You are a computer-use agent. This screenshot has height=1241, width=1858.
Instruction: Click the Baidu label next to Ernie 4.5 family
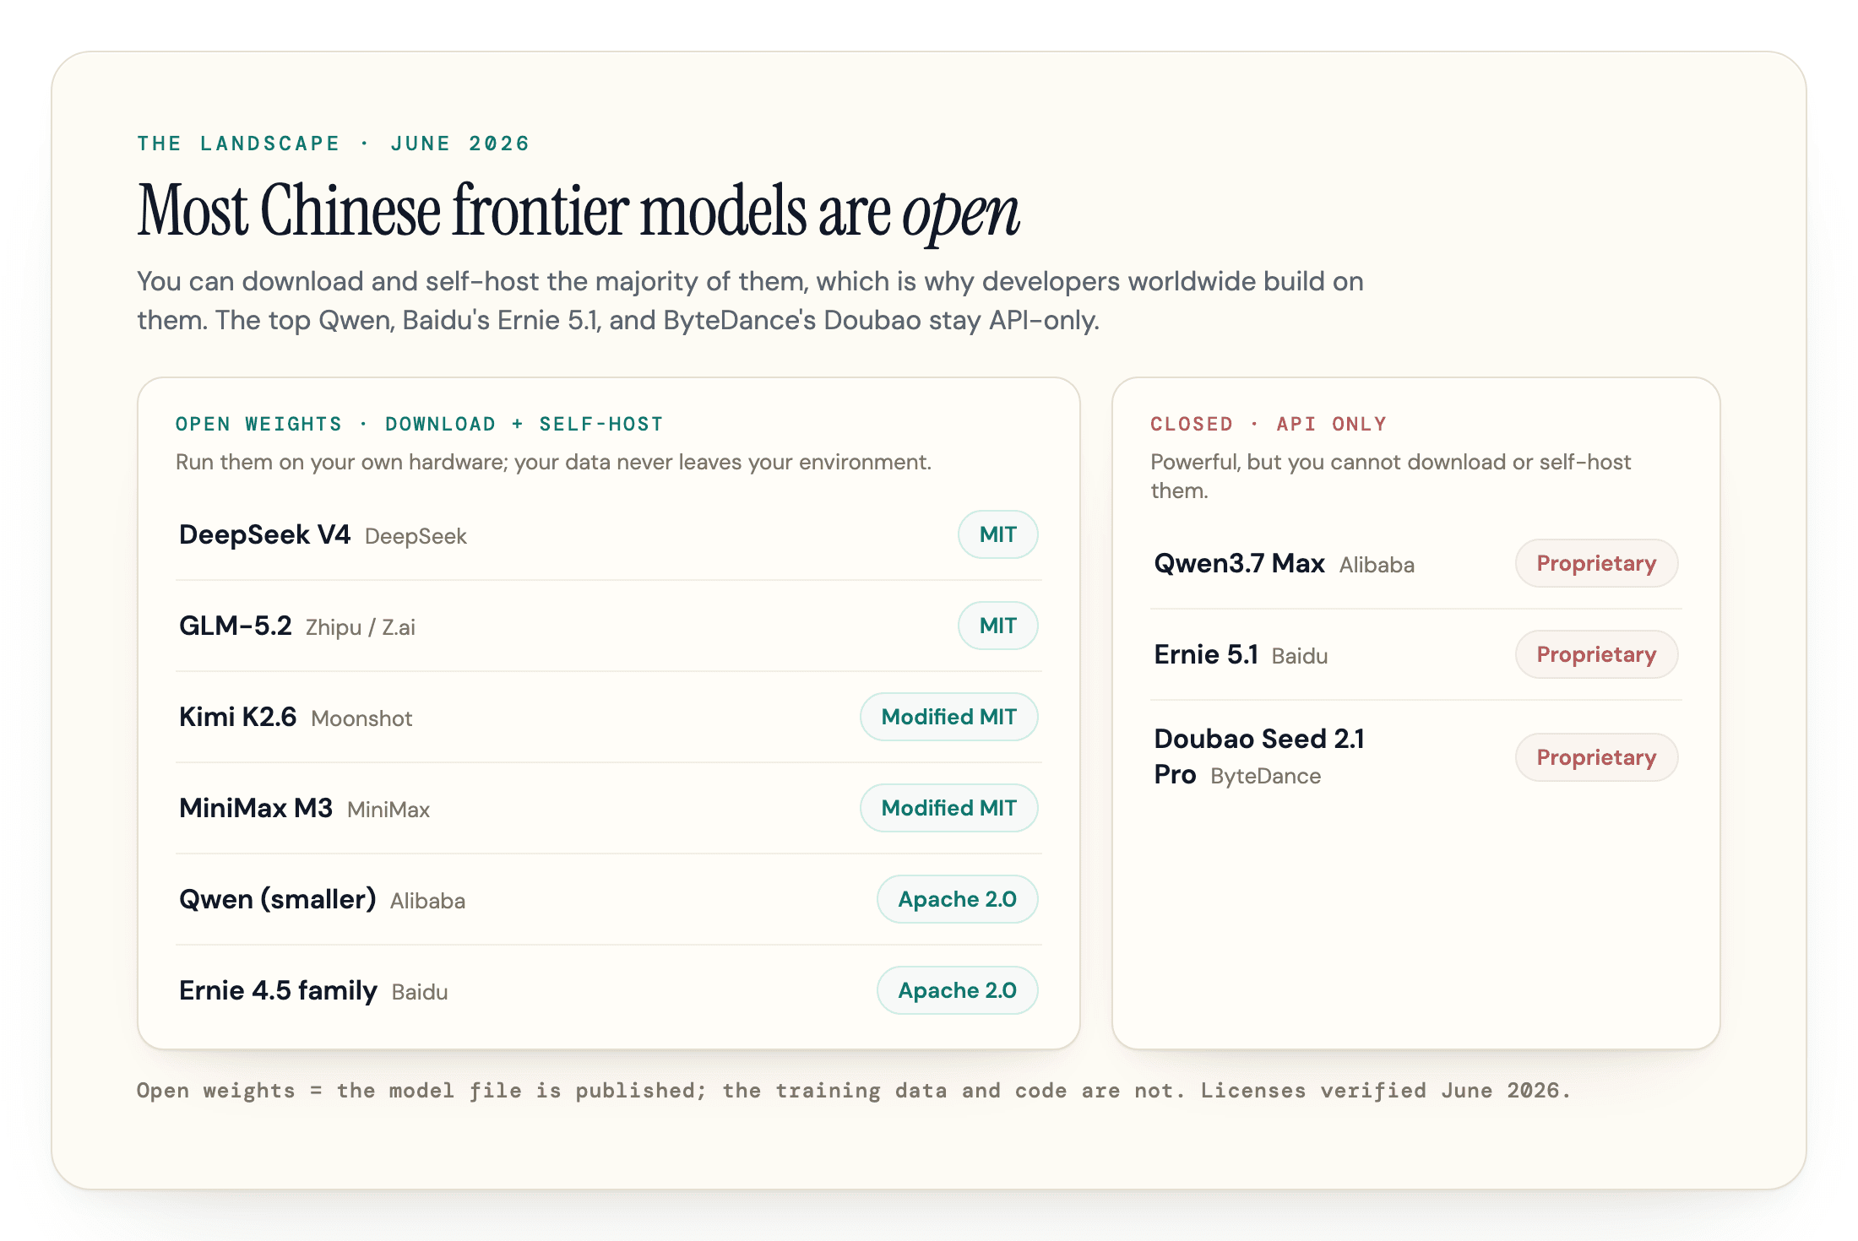coord(420,992)
